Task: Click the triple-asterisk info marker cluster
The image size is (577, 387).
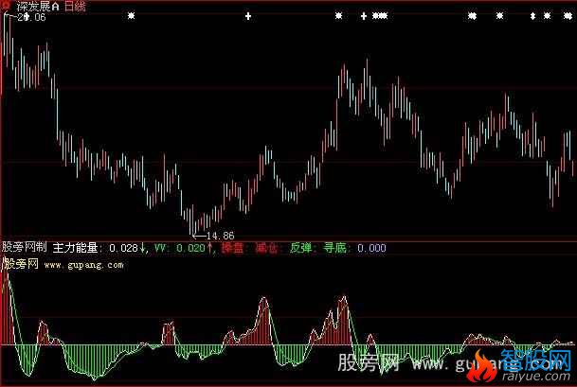Action: coord(380,16)
